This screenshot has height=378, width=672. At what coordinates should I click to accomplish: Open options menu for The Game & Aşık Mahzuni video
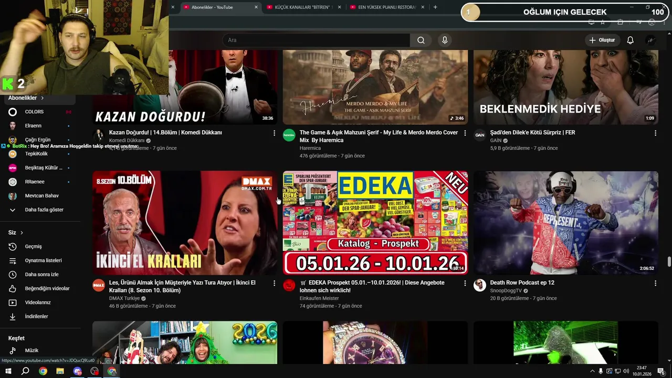465,133
